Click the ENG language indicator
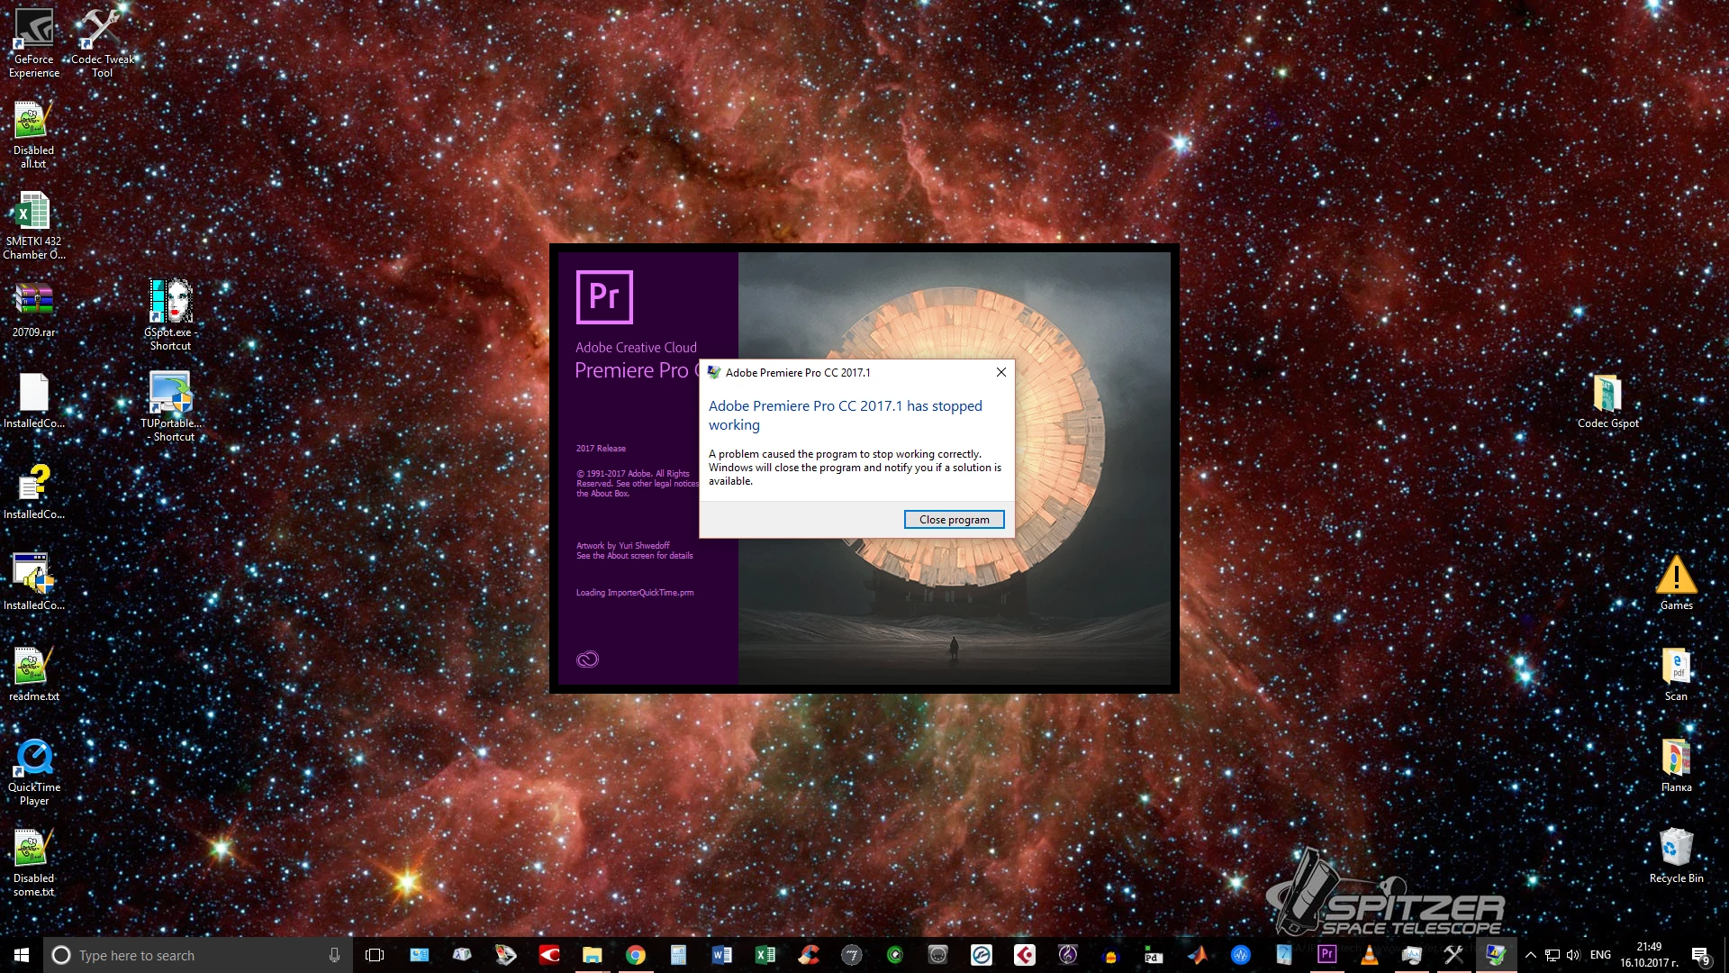This screenshot has width=1729, height=973. [x=1600, y=955]
